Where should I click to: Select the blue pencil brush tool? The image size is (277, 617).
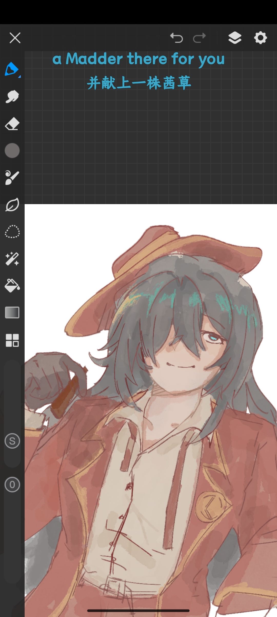tap(12, 69)
